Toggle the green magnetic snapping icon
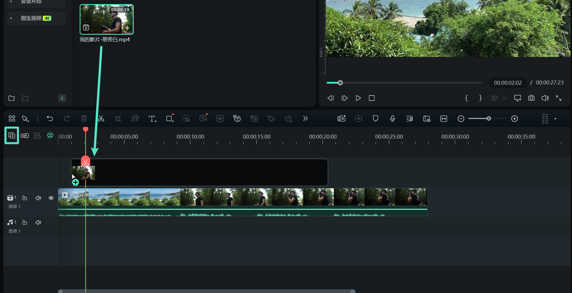 tap(50, 135)
